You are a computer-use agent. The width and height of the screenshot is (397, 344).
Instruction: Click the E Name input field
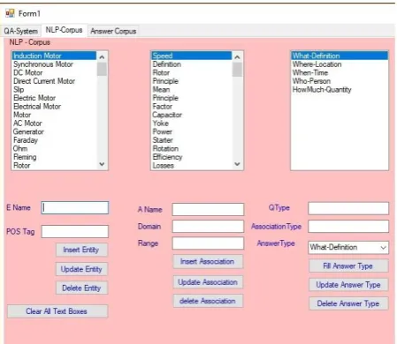click(x=75, y=207)
